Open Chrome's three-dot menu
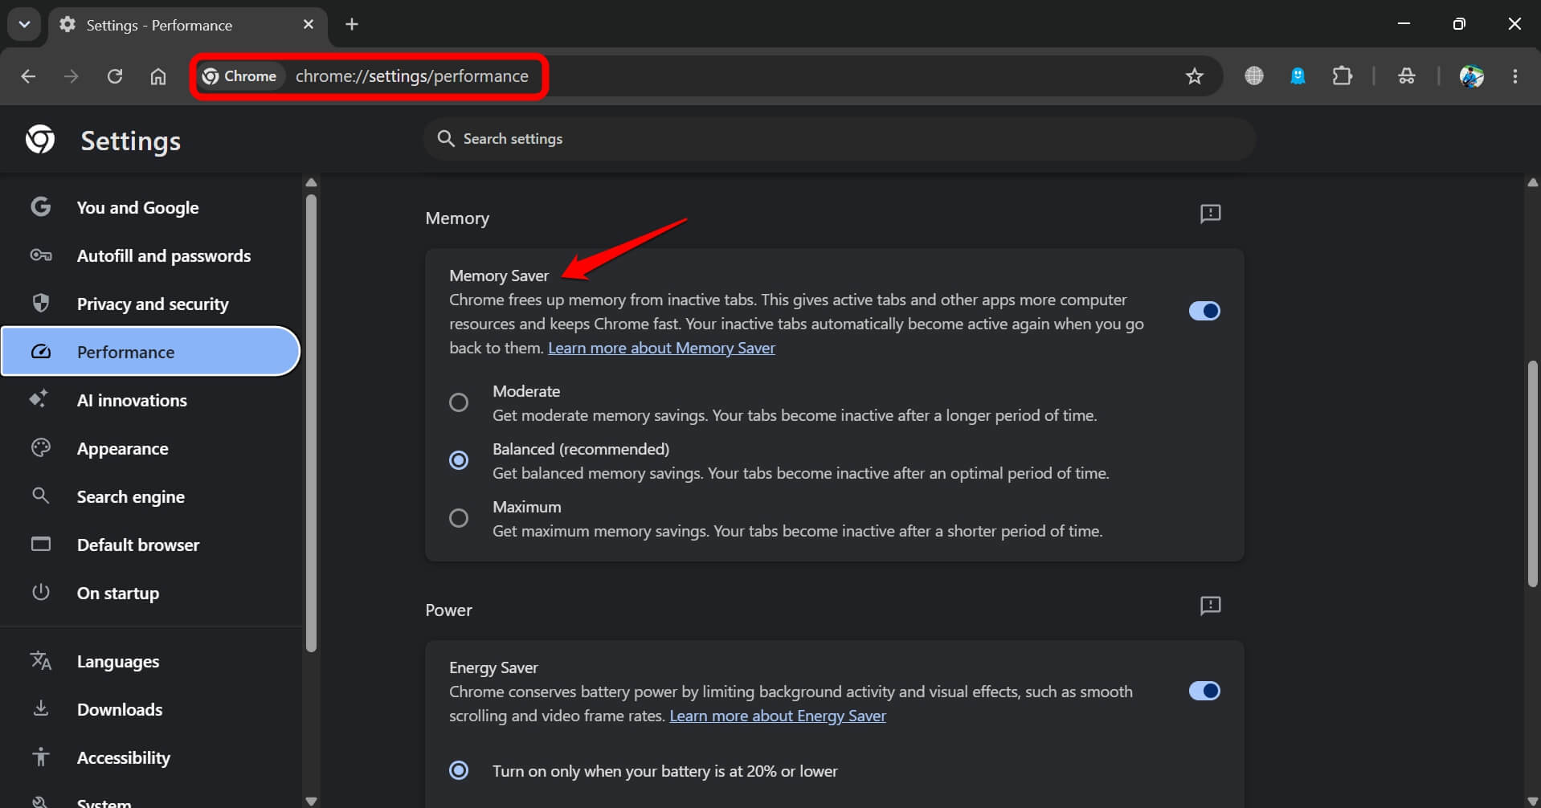Viewport: 1541px width, 808px height. 1515,76
